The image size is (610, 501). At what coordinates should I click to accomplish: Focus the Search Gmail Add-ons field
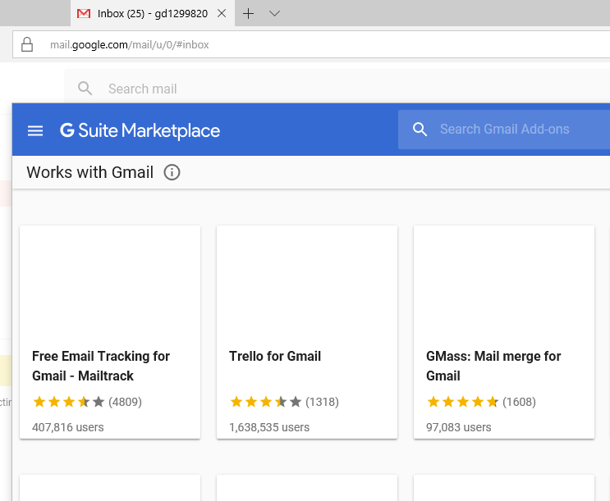(504, 129)
